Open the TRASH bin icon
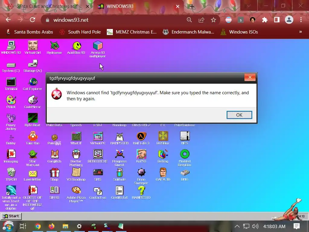This screenshot has height=232, width=309. tap(11, 174)
